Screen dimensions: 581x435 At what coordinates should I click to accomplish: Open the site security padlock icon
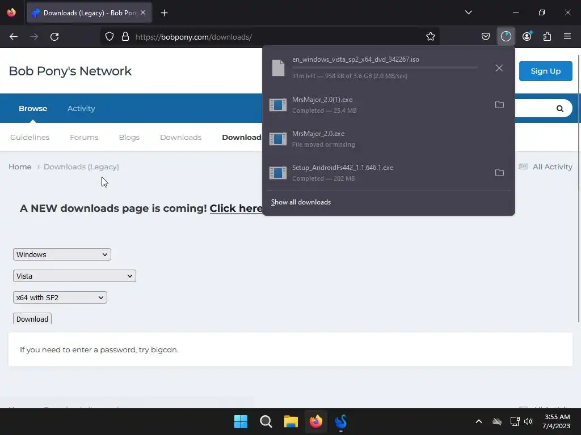[x=125, y=37]
